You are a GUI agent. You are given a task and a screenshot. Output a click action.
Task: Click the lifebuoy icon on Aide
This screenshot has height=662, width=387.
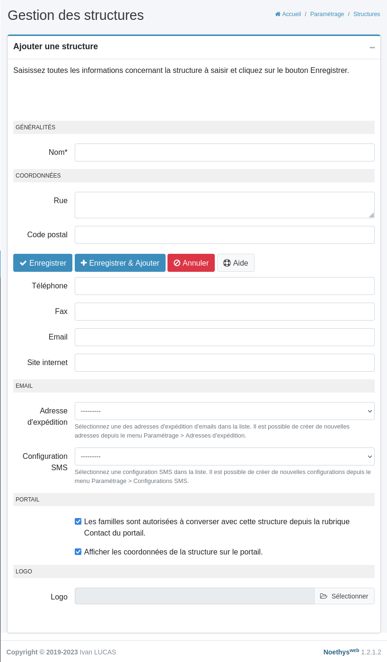(227, 263)
